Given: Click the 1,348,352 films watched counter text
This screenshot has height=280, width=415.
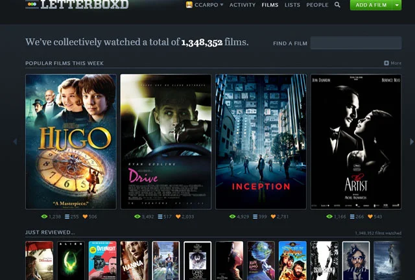Looking at the screenshot, I should point(378,233).
